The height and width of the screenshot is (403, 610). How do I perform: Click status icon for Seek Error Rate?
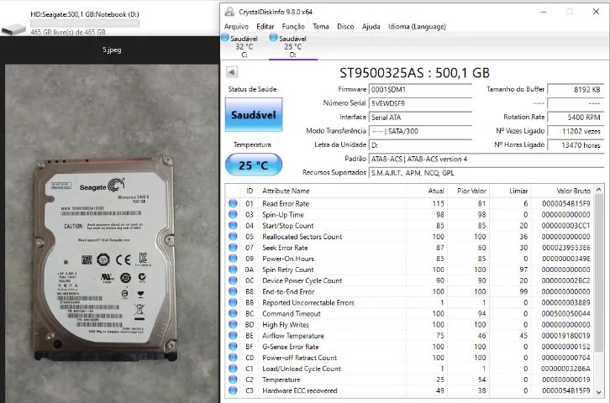point(233,247)
